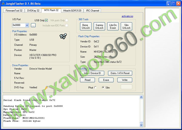Click the log scrollbar up arrow
Image resolution: width=182 pixels, height=130 pixels.
[x=141, y=97]
